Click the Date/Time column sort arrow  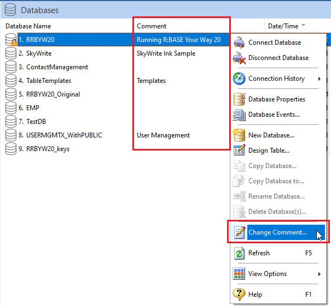click(x=304, y=25)
